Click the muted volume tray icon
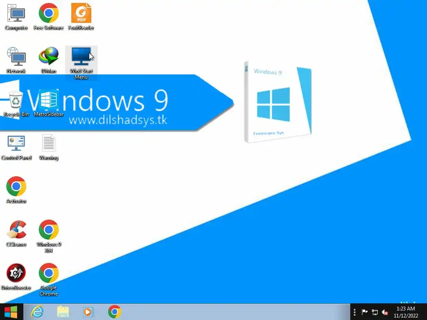The width and height of the screenshot is (427, 320). [x=385, y=312]
